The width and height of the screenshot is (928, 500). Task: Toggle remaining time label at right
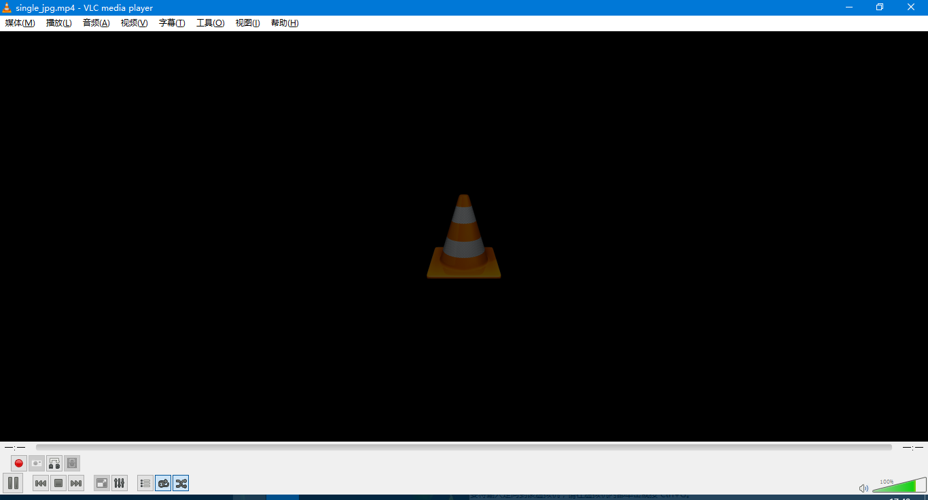pyautogui.click(x=913, y=447)
